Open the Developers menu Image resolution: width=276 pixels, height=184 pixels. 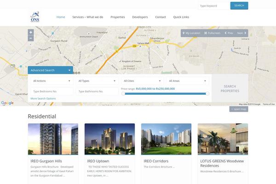tap(140, 17)
